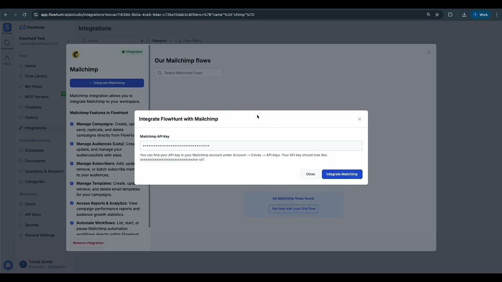Go back using browser back arrow
502x282 pixels.
coord(5,14)
